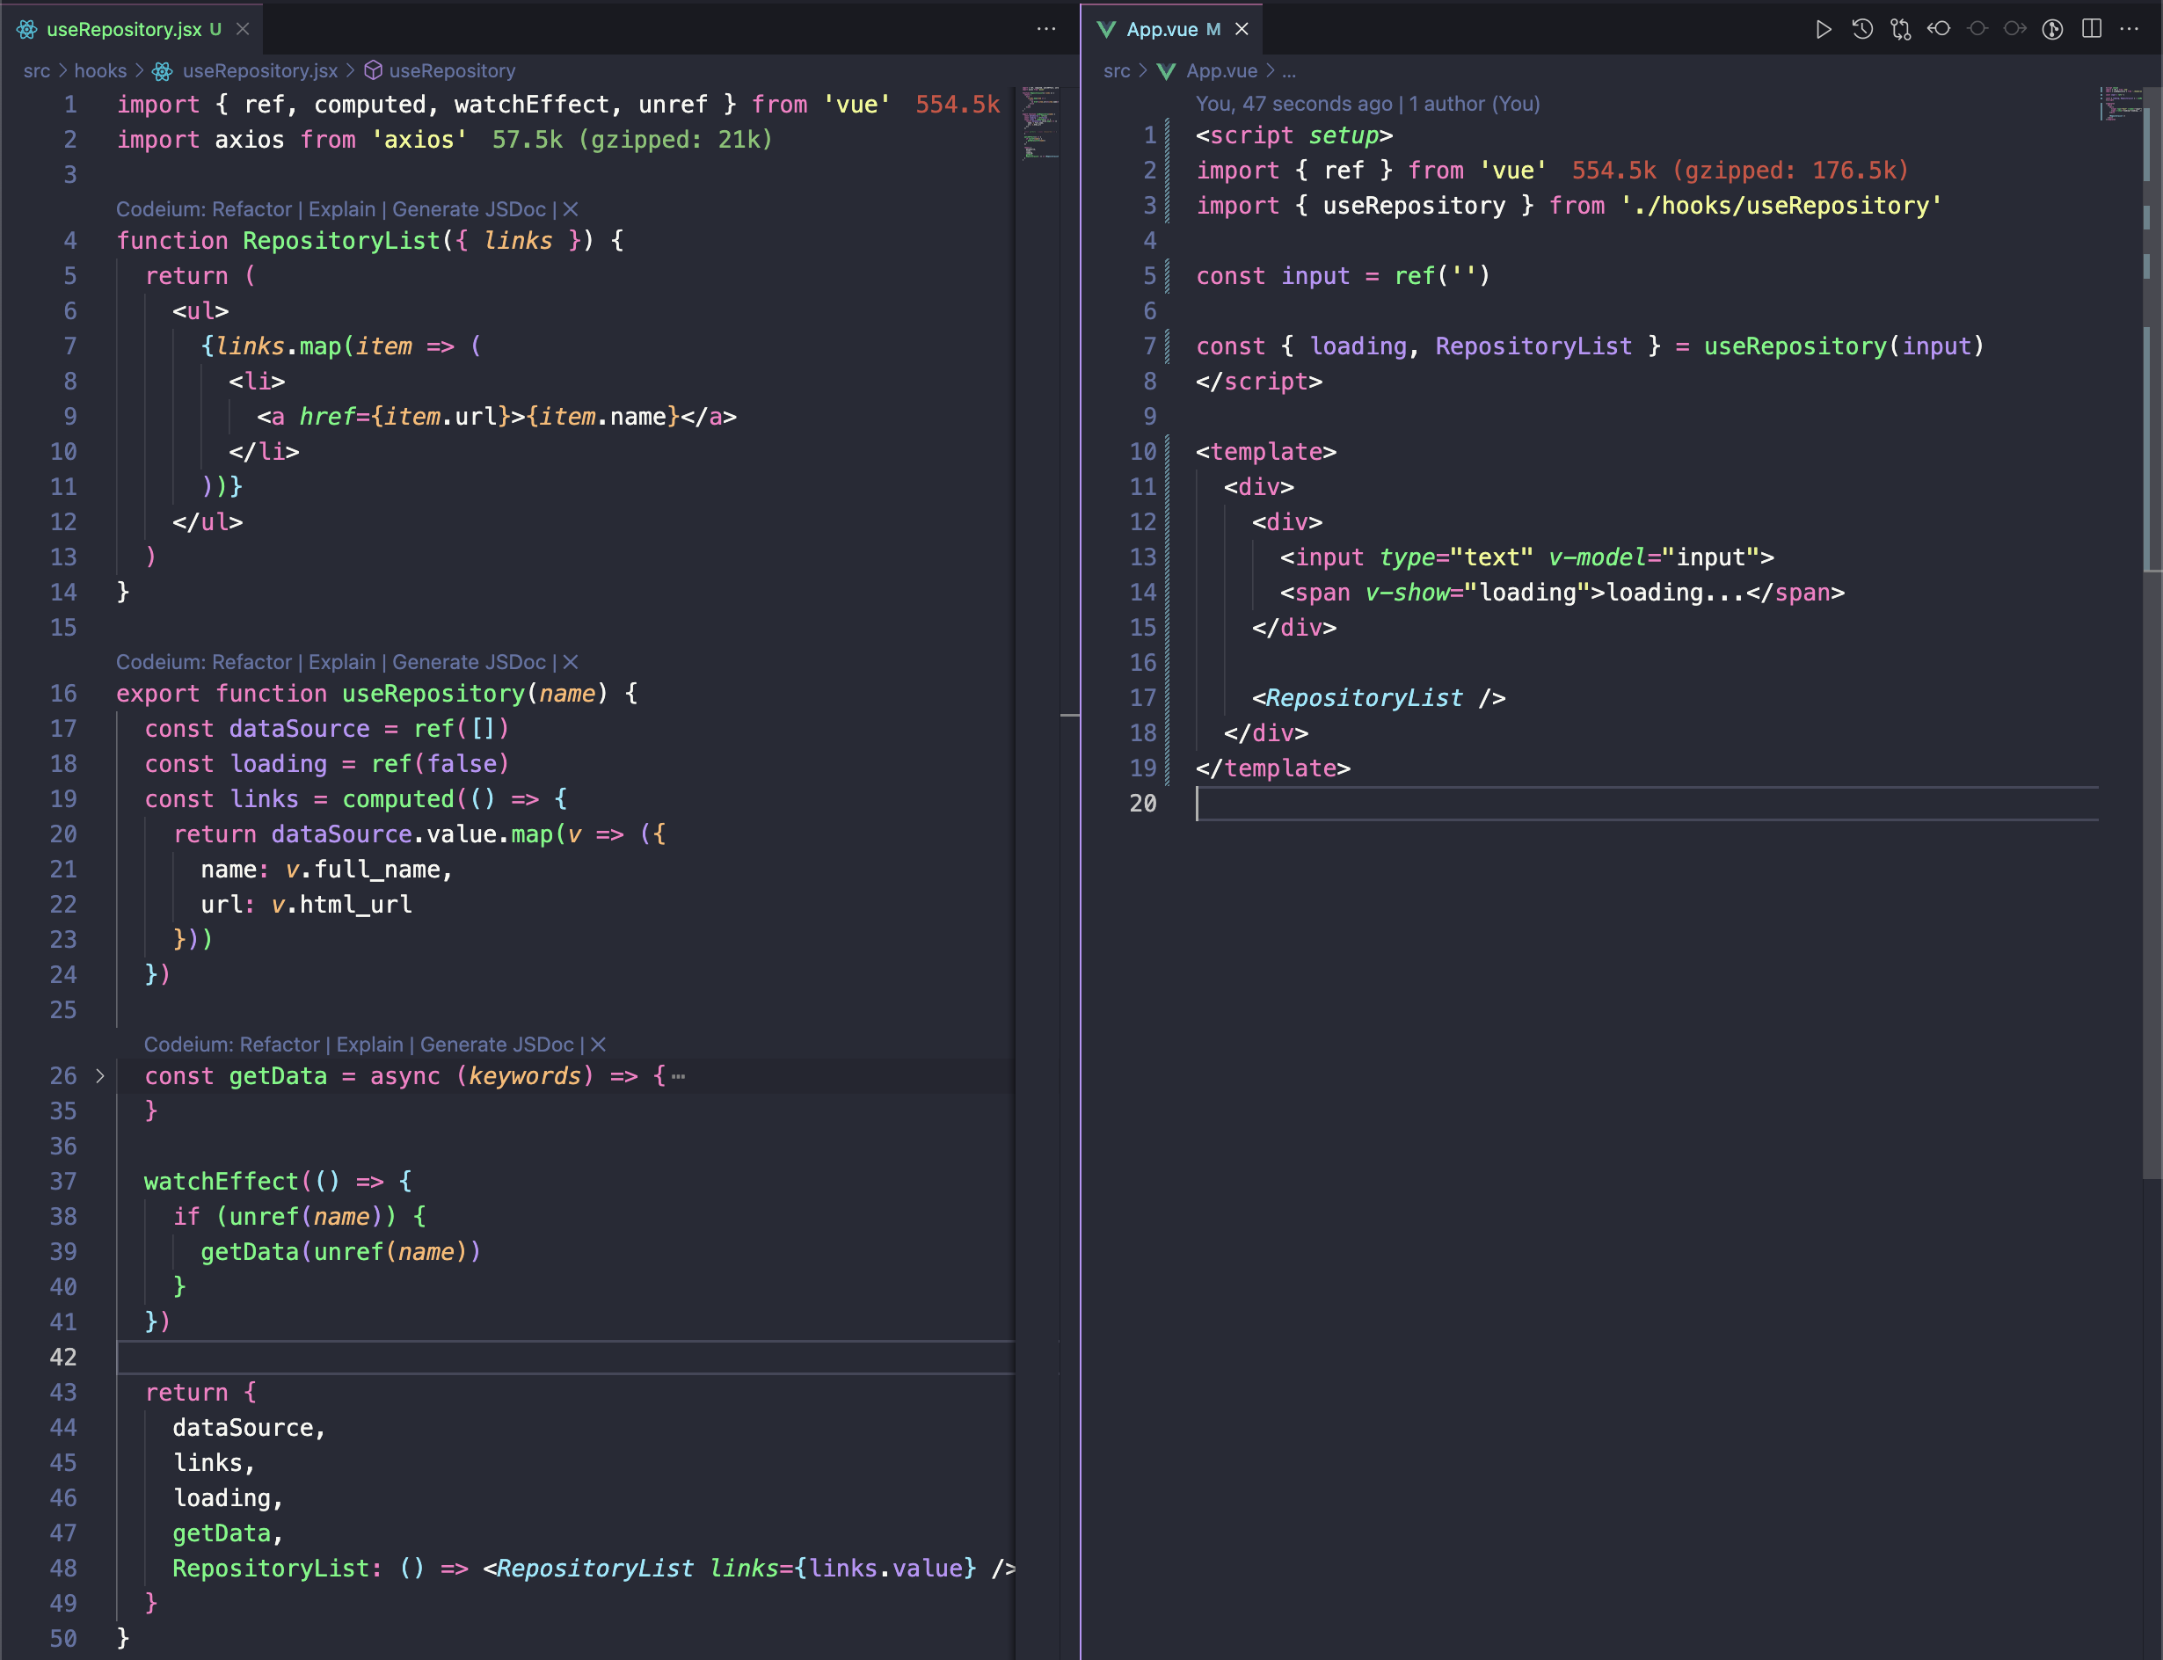Image resolution: width=2163 pixels, height=1660 pixels.
Task: Open file history clock icon in toolbar
Action: click(x=1861, y=30)
